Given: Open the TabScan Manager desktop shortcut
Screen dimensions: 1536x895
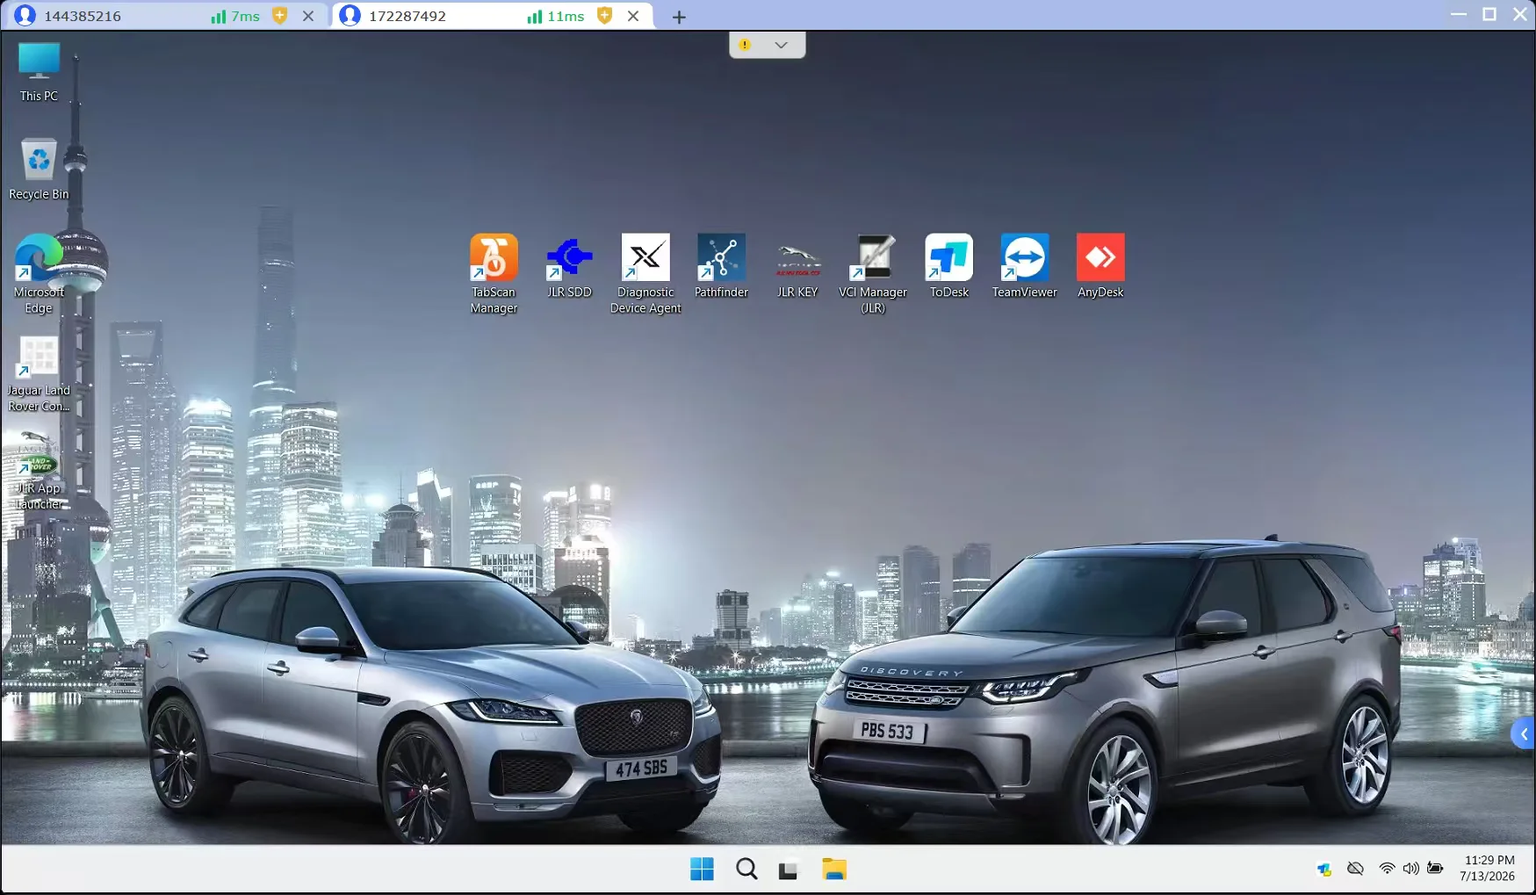Looking at the screenshot, I should (494, 273).
